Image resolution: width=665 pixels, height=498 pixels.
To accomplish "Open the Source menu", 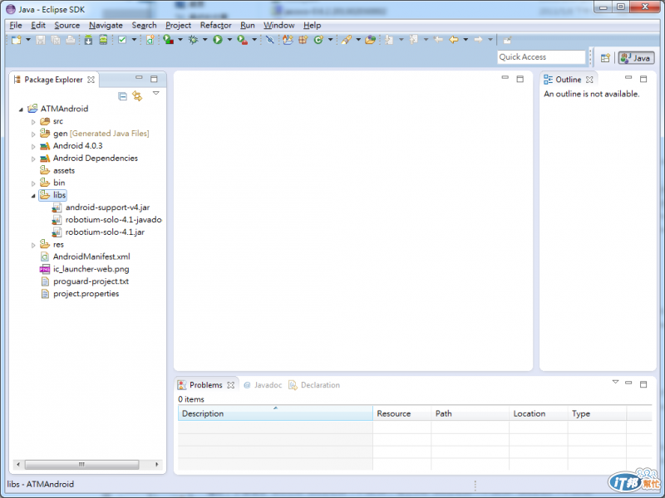I will 67,26.
